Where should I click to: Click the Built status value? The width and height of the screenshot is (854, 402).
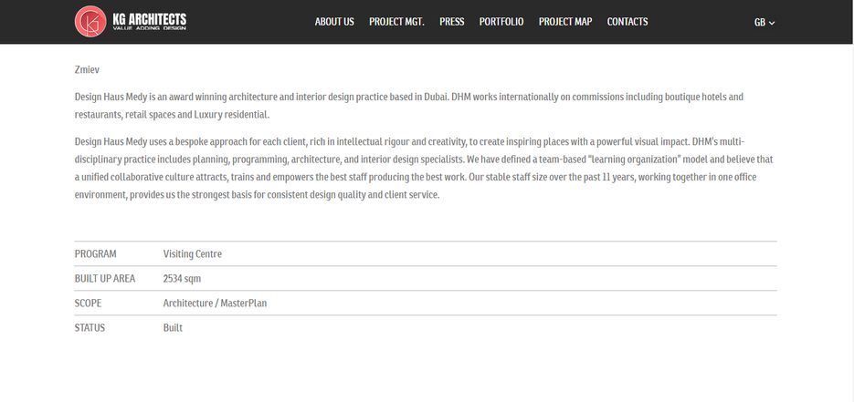tap(173, 327)
